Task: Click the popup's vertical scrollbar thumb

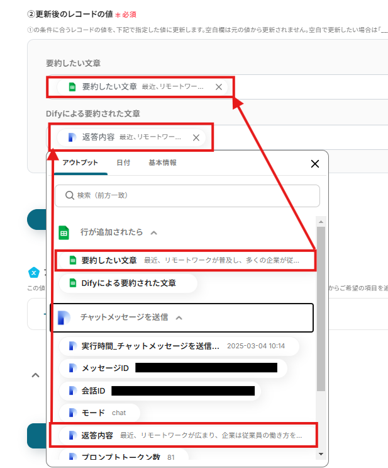Action: [321, 309]
